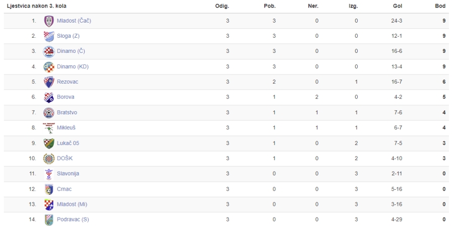Click the Gol column header
Screen dimensions: 454x229
pyautogui.click(x=398, y=6)
